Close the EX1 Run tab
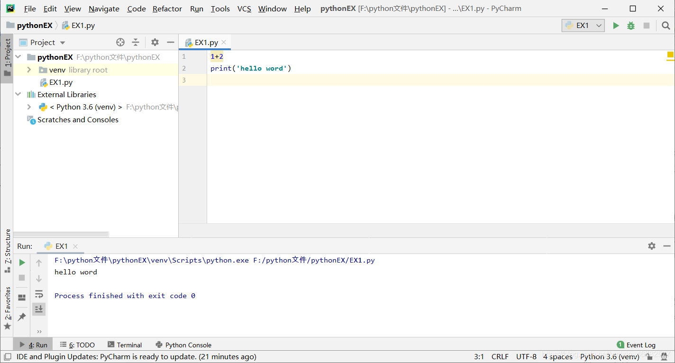This screenshot has width=675, height=363. [x=75, y=246]
